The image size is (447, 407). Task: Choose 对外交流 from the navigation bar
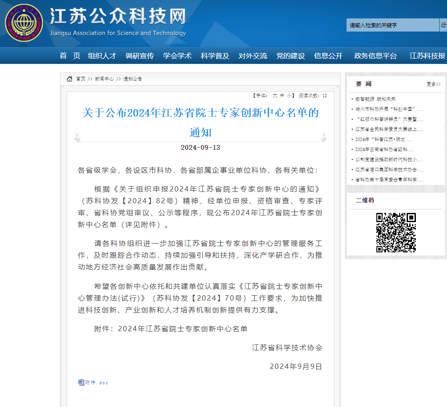(x=253, y=56)
